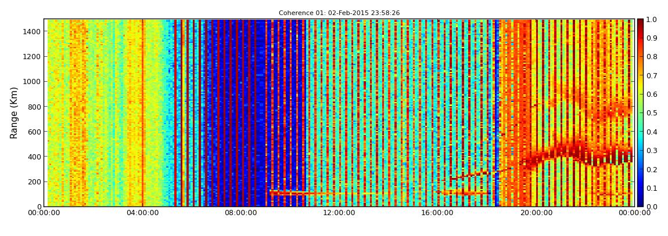The width and height of the screenshot is (668, 236).
Task: Click the 400 tick label on range axis
Action: (34, 157)
